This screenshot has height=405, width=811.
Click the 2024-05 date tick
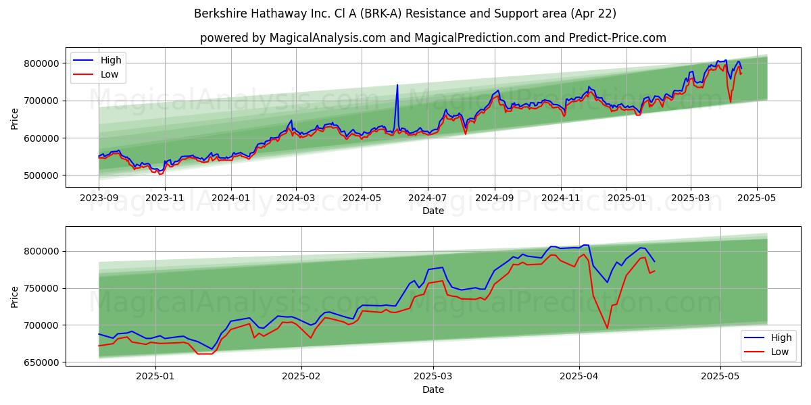(x=362, y=198)
